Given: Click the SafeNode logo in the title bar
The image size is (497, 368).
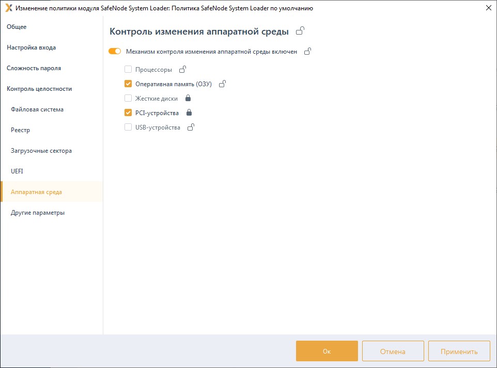Looking at the screenshot, I should pos(9,8).
